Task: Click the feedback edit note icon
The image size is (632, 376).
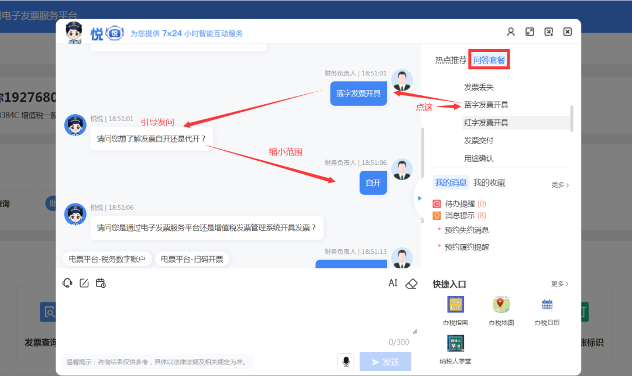Action: pos(84,283)
